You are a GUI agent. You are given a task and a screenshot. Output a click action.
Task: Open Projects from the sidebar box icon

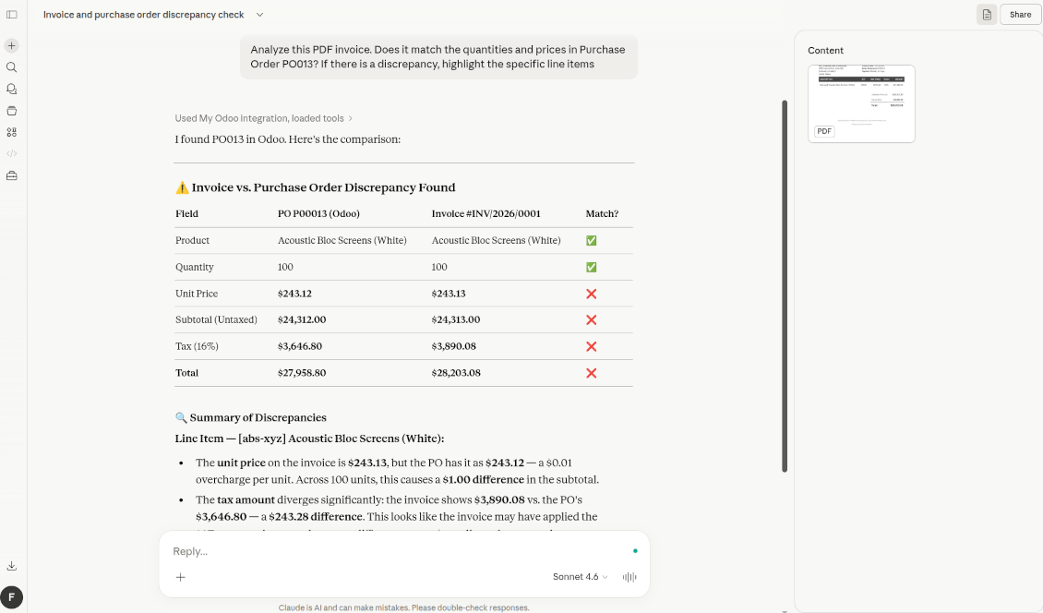tap(11, 110)
